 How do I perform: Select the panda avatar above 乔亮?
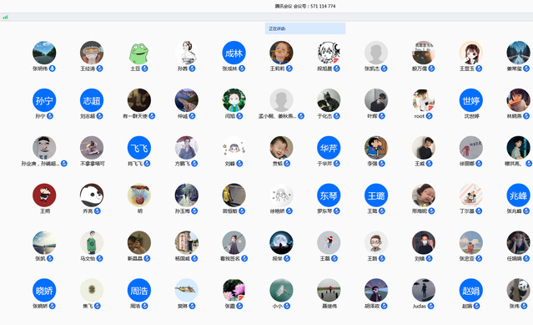click(92, 196)
